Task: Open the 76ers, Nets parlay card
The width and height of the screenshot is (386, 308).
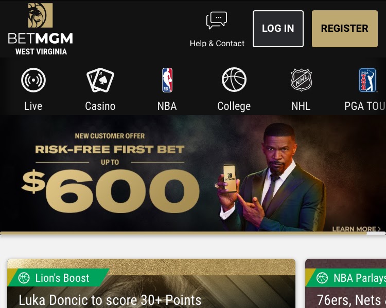Action: [x=346, y=283]
